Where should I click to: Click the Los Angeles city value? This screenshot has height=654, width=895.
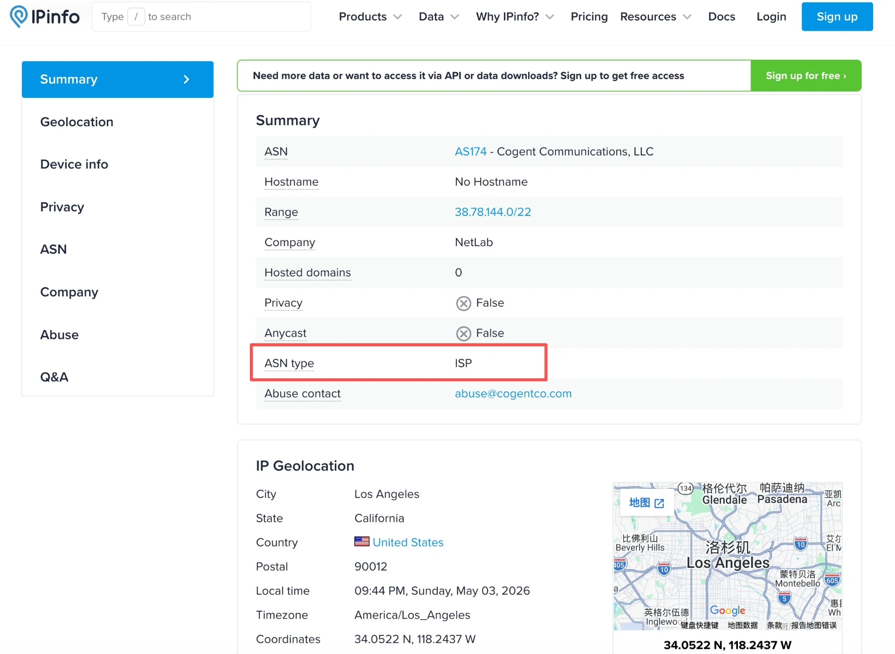386,494
